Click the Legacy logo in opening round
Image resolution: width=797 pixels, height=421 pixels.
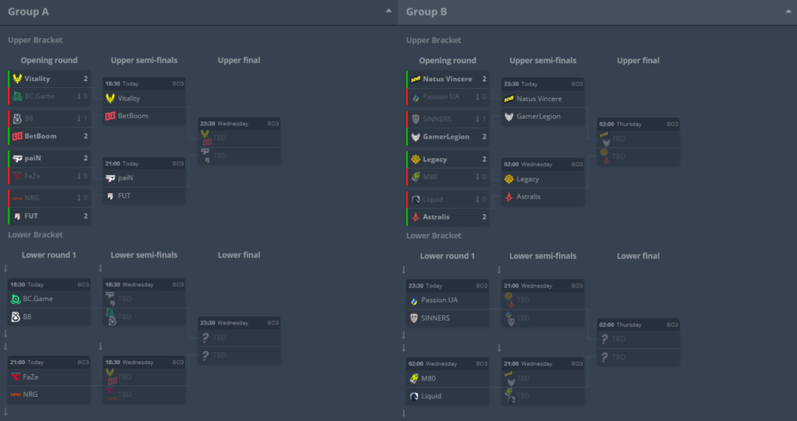(416, 160)
